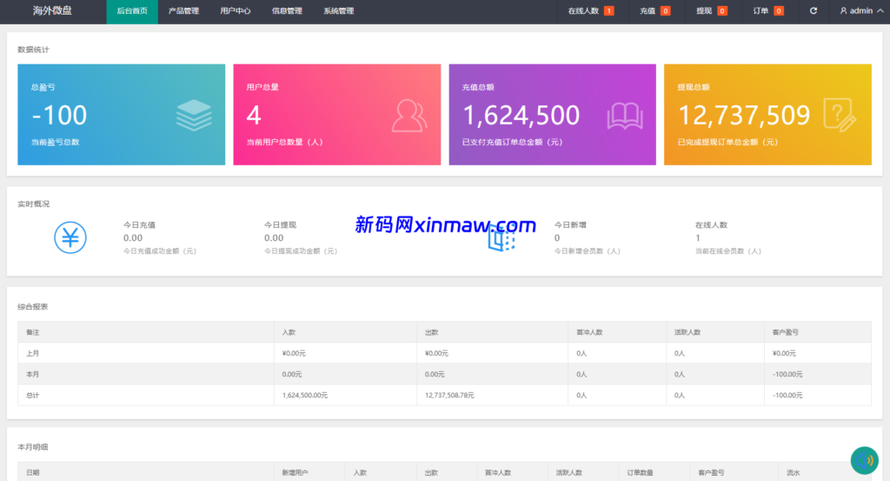Image resolution: width=890 pixels, height=481 pixels.
Task: Click the blue door icon in 实时概况
Action: pyautogui.click(x=501, y=238)
